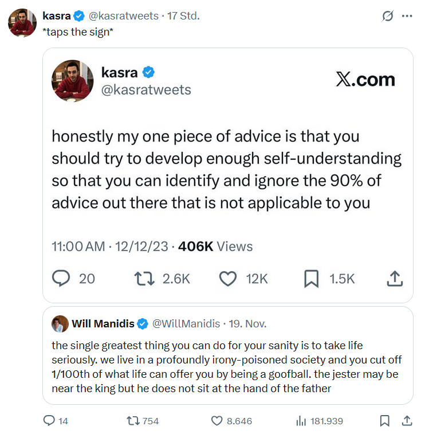Like the post with 8.646 likes
The height and width of the screenshot is (434, 421).
pyautogui.click(x=217, y=421)
